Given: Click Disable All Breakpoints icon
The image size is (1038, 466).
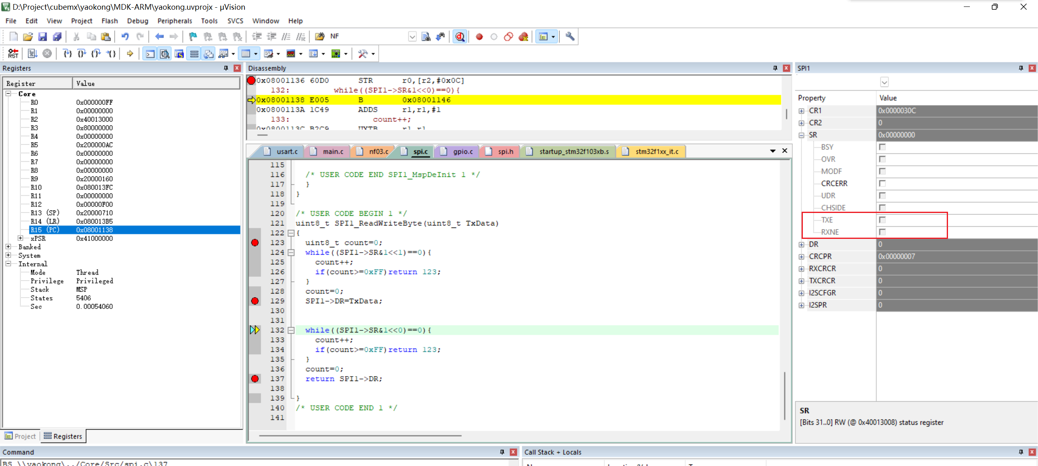Looking at the screenshot, I should coord(508,36).
